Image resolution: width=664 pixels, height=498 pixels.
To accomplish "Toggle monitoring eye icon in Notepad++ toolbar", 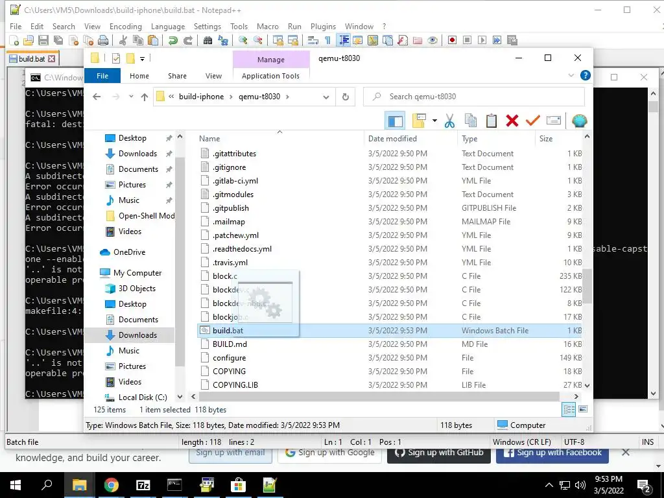I will (x=433, y=40).
